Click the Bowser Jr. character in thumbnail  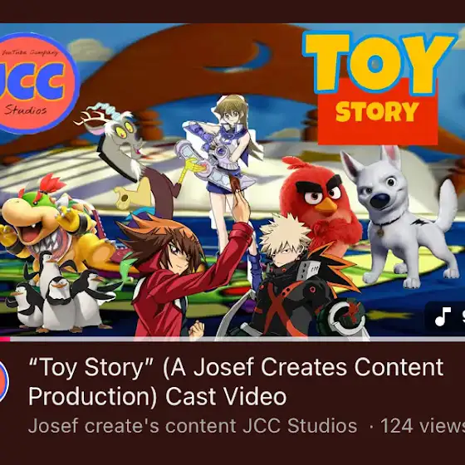pos(49,223)
